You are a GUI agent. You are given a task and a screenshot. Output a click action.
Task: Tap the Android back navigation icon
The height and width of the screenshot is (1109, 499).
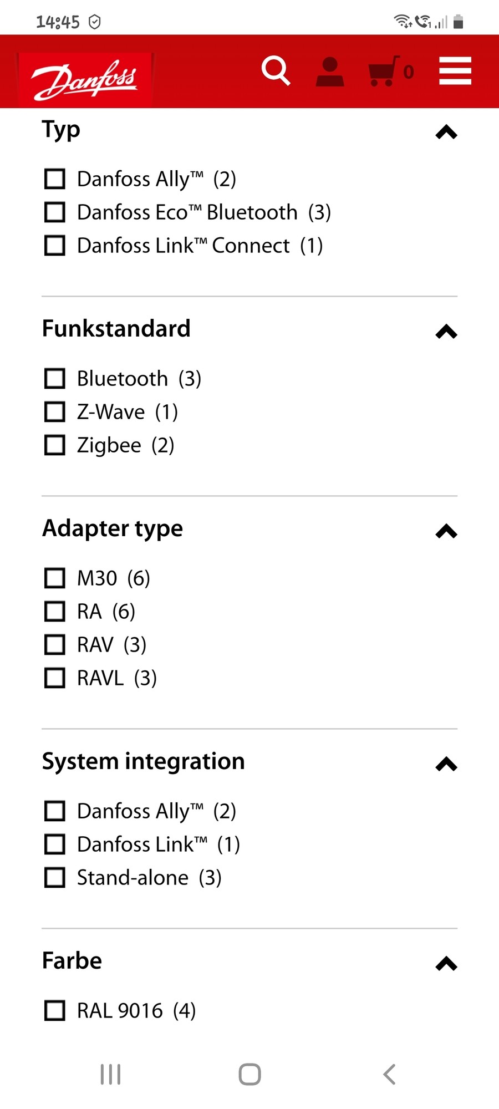coord(389,1074)
